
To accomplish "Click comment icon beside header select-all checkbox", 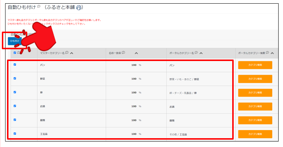I will click(18, 53).
